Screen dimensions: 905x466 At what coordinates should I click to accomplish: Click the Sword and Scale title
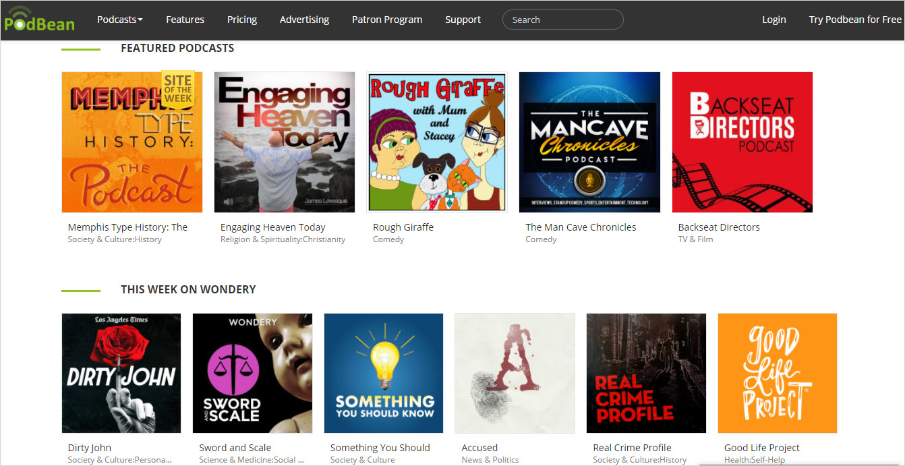pyautogui.click(x=235, y=448)
